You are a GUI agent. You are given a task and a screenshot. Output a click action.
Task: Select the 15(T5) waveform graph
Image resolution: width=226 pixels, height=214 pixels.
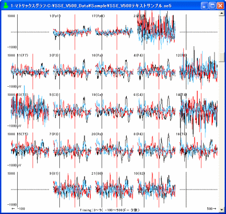click(x=30, y=150)
